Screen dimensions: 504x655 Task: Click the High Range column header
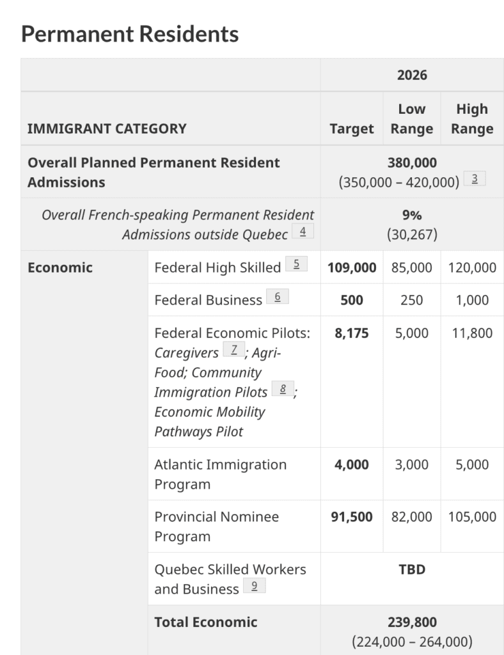(472, 119)
